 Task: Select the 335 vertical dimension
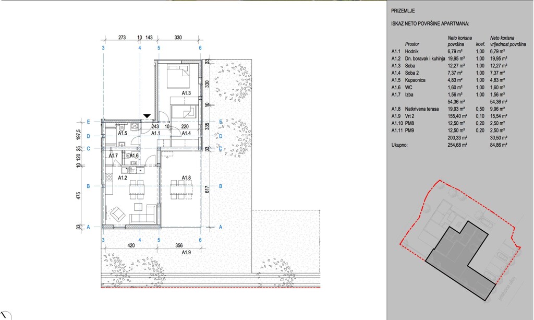(207, 126)
